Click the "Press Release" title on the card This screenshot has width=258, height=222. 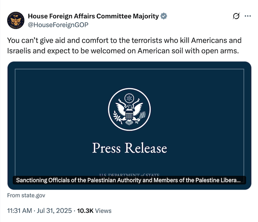129,148
